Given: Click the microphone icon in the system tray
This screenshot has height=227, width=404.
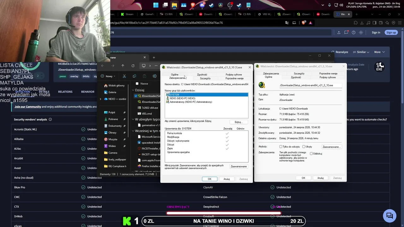Looking at the screenshot, I should [330, 5].
